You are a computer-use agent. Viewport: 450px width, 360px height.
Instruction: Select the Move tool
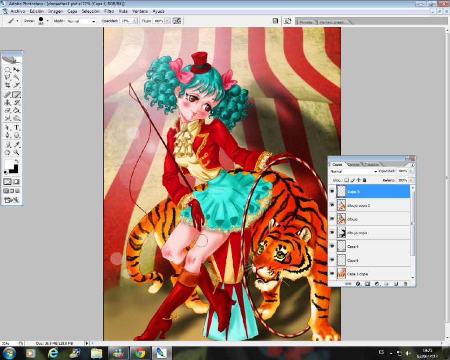(17, 70)
